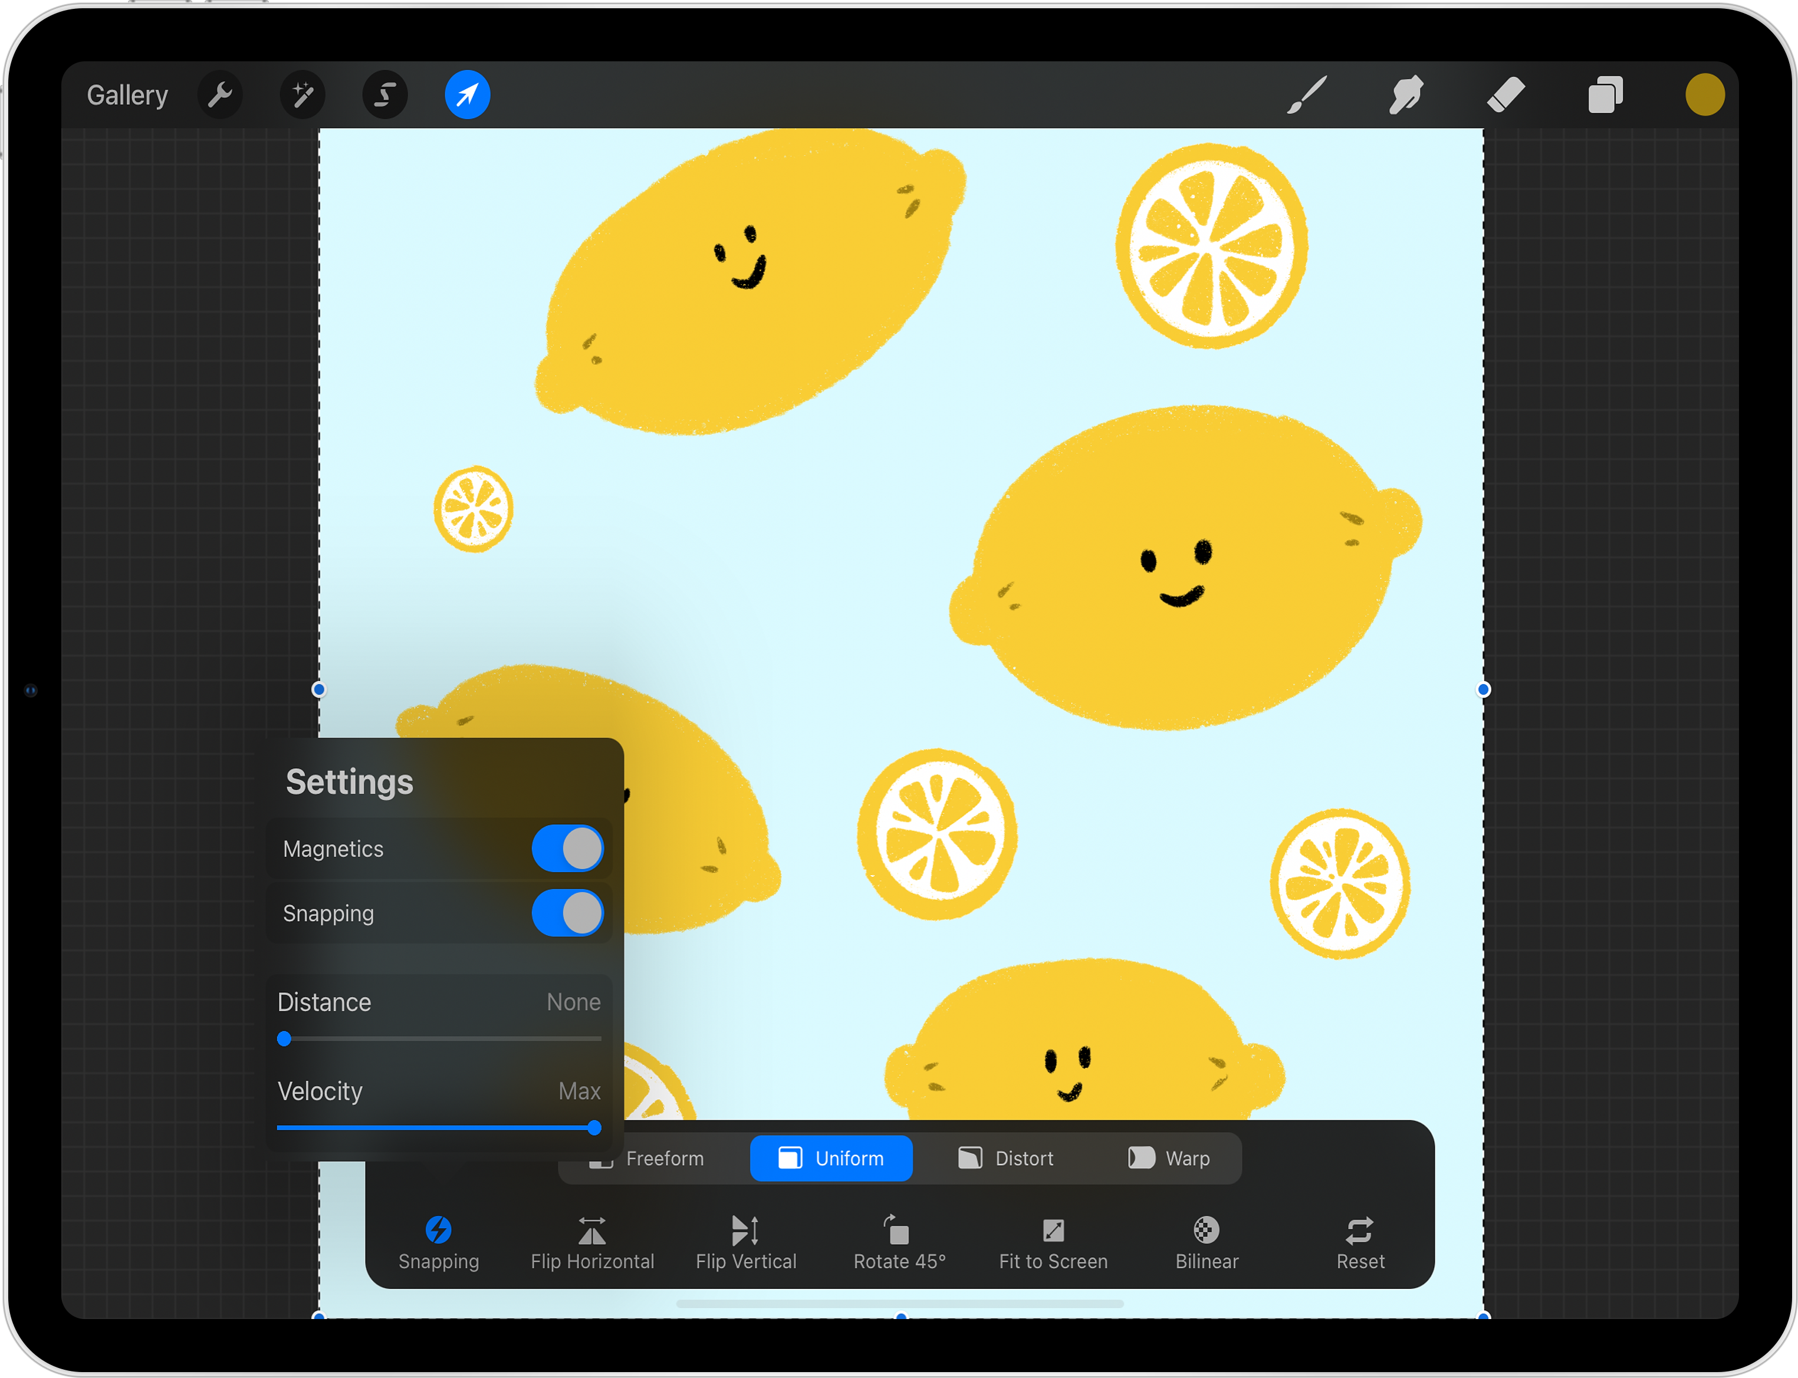Open the active color picker
Viewport: 1798px width, 1378px height.
(x=1704, y=95)
